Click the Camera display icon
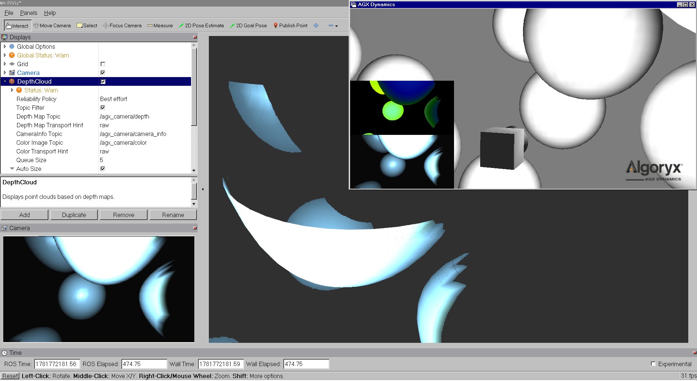This screenshot has height=381, width=697. pos(12,73)
